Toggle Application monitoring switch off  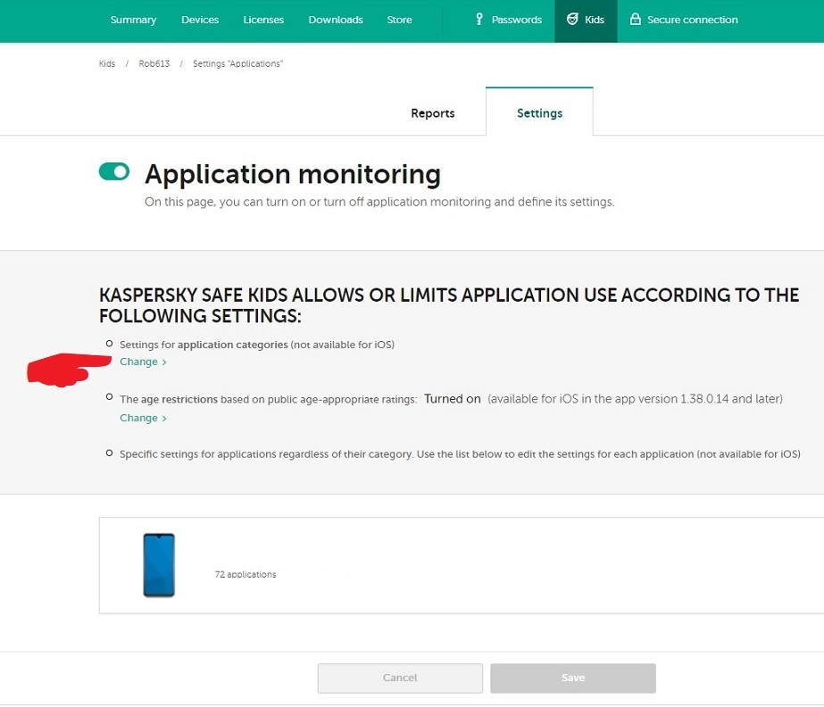[114, 171]
